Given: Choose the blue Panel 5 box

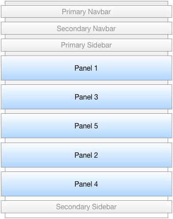Looking at the screenshot, I should coord(86,126).
